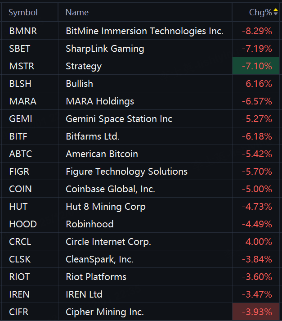Open BitMine Immersion Technologies Inc. row

point(144,31)
